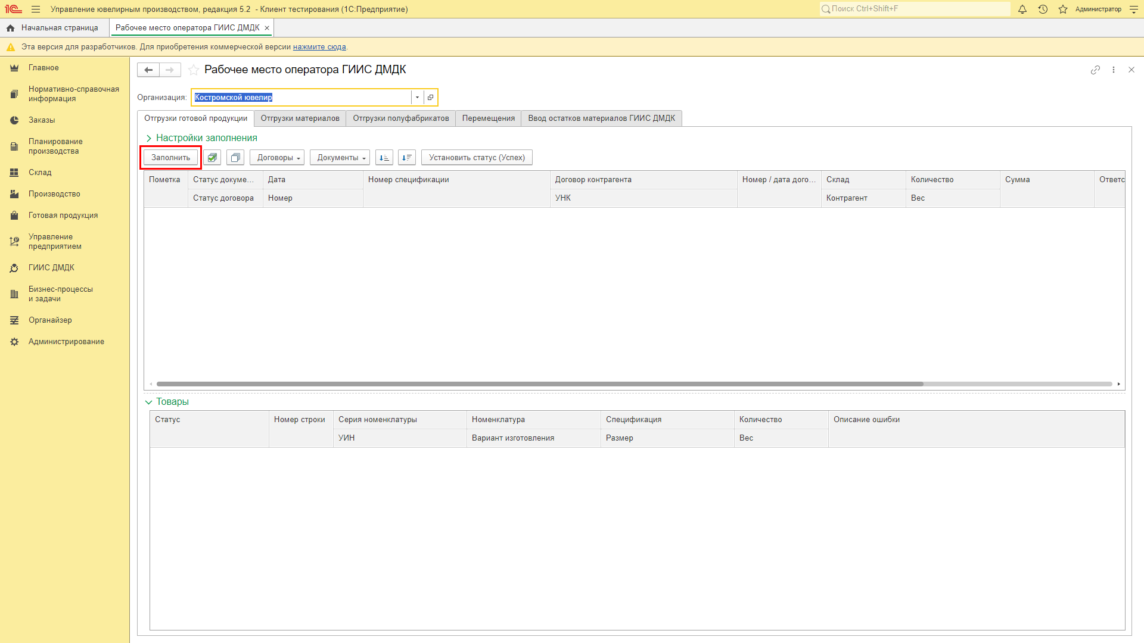1144x643 pixels.
Task: Sort descending toolbar icon
Action: 407,158
